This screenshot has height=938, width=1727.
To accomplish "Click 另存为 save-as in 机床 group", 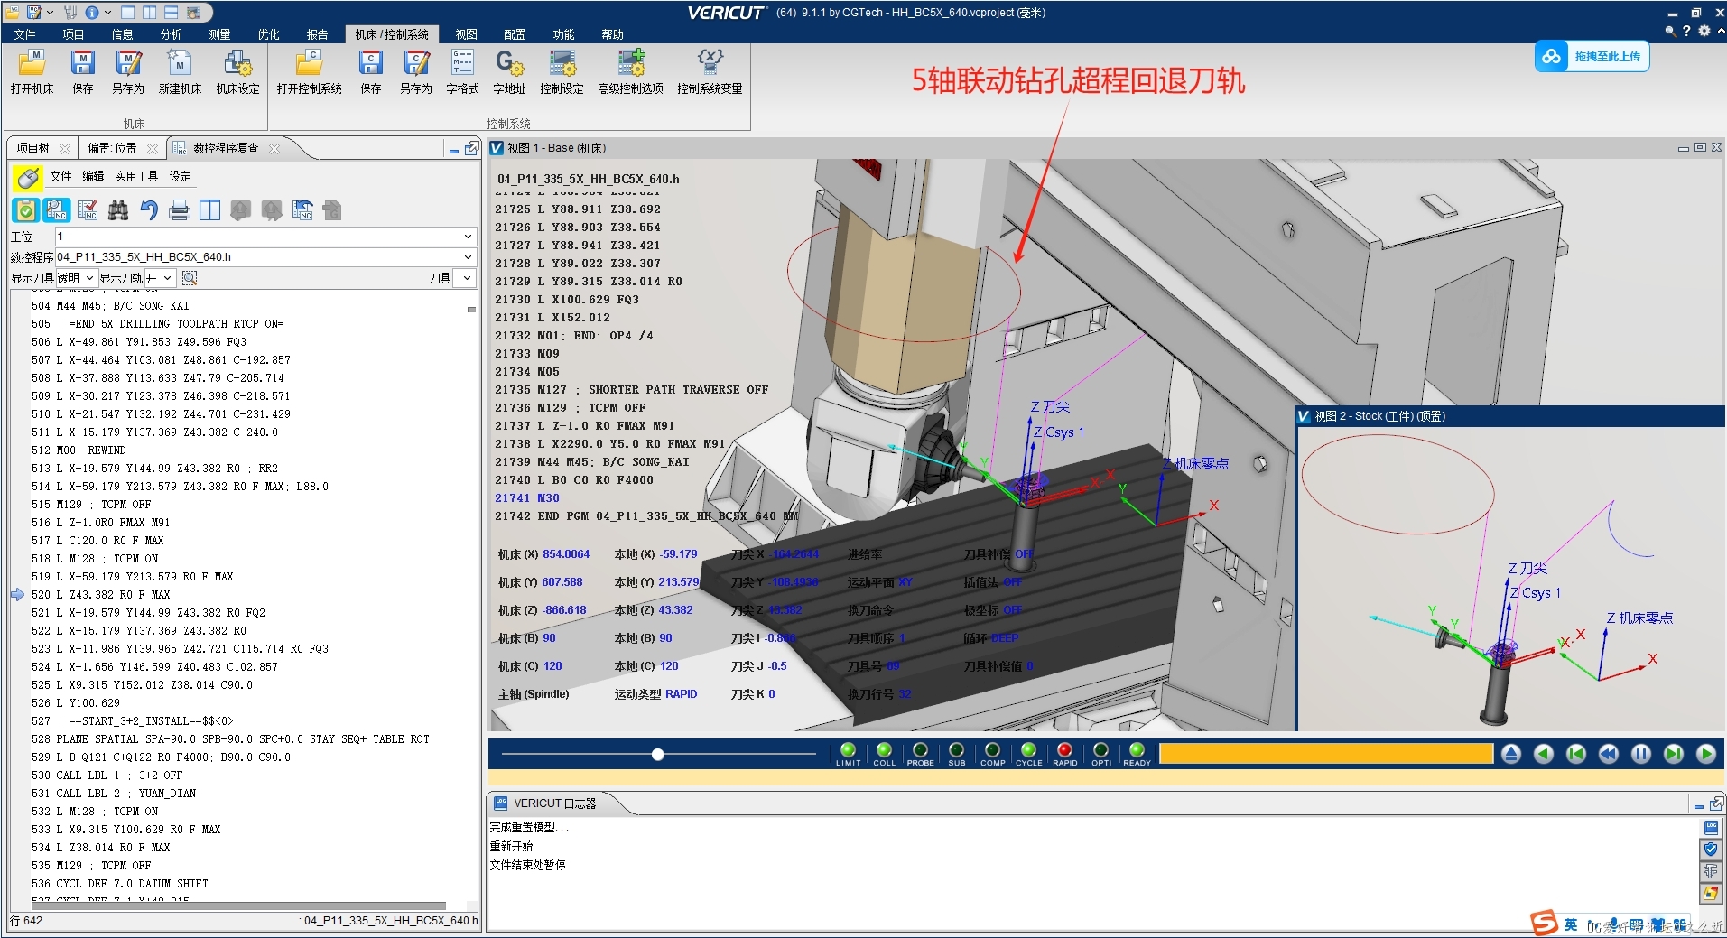I will [x=127, y=72].
